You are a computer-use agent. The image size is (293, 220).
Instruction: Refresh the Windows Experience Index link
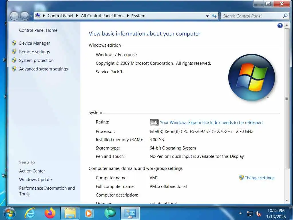coord(211,123)
